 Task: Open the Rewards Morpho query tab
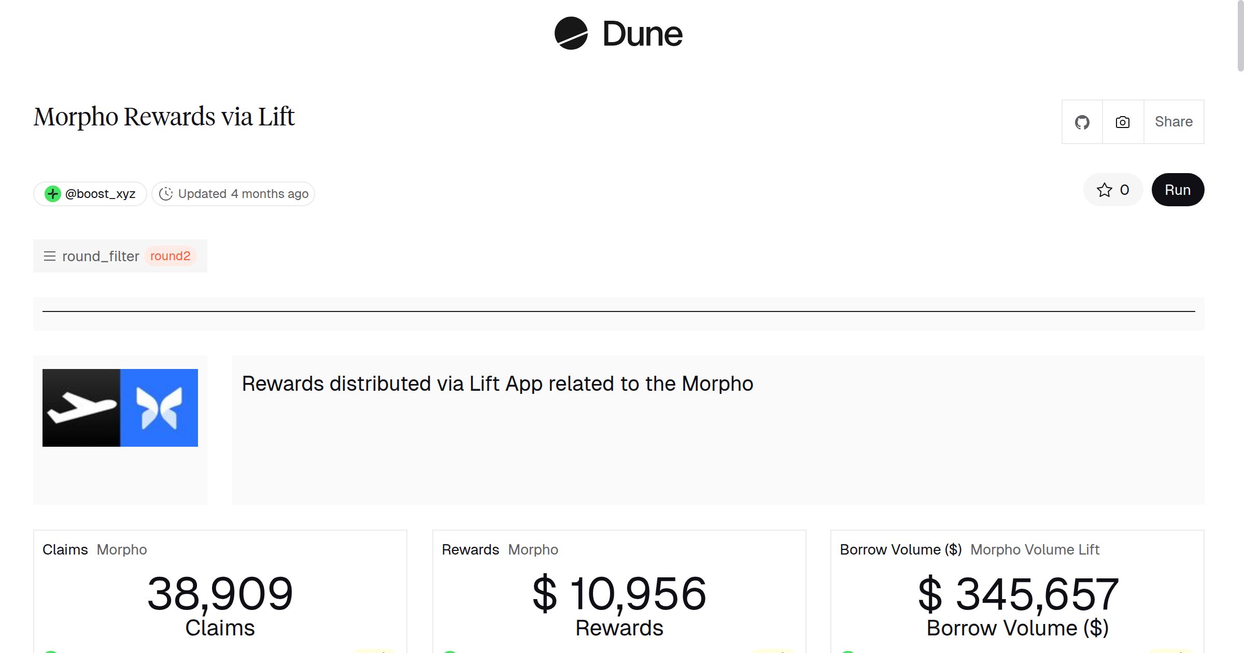pyautogui.click(x=533, y=549)
